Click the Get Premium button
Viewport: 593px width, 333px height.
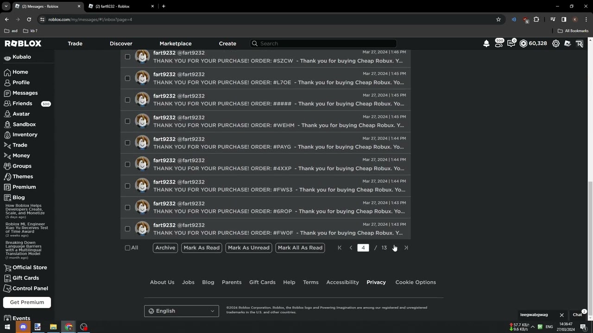(x=27, y=302)
